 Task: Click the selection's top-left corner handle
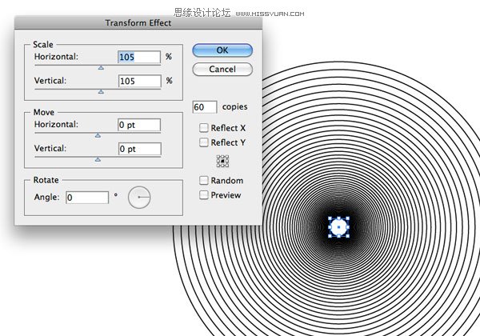tap(330, 218)
